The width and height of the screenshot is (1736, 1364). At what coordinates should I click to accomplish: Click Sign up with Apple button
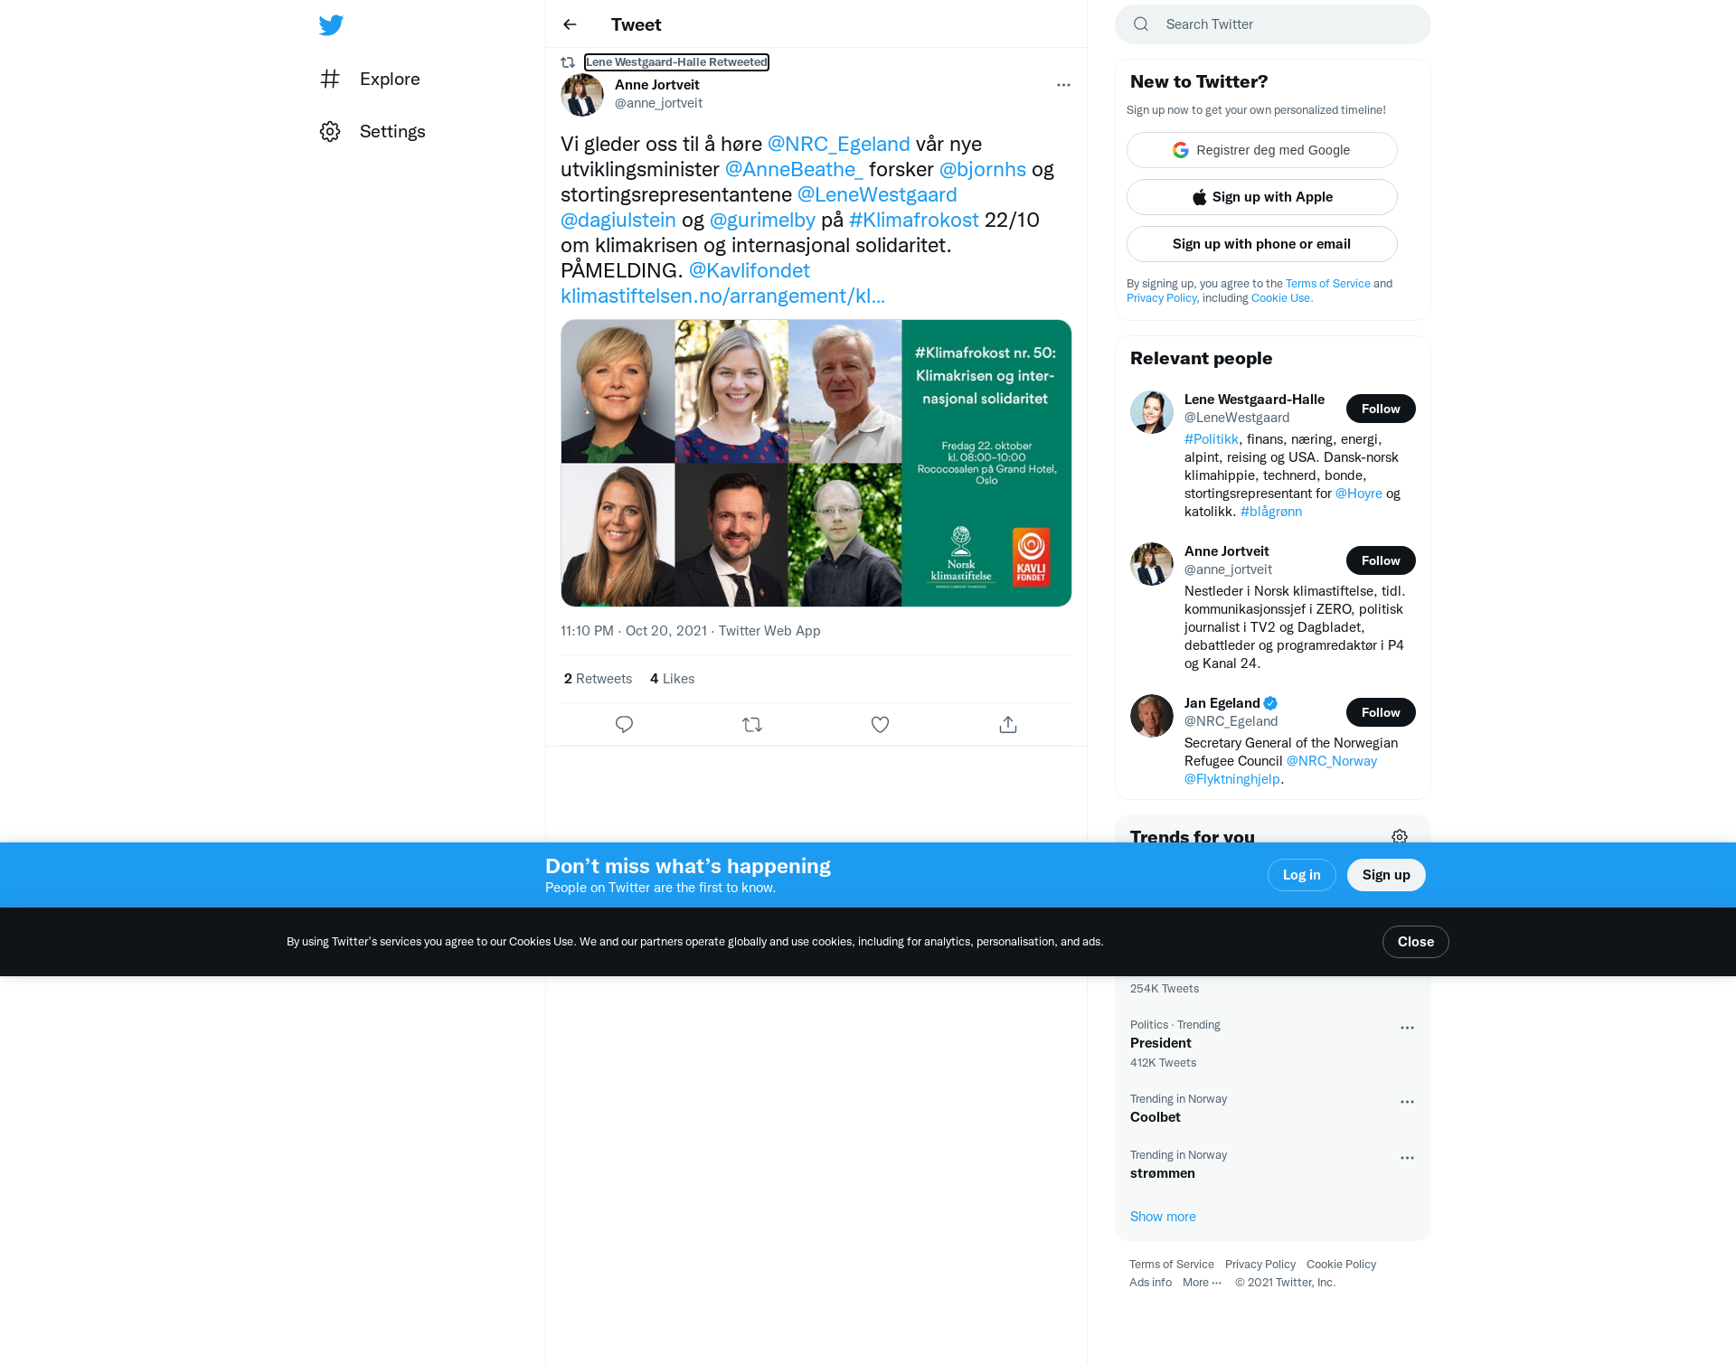click(1261, 197)
